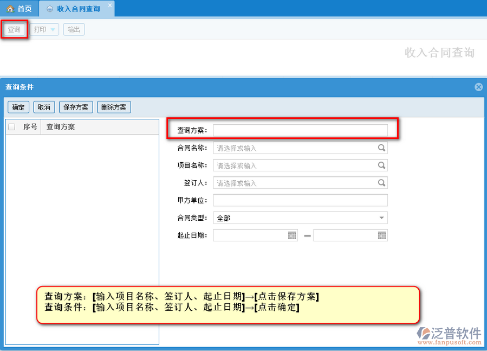Open the end date calendar picker
Screen dimensions: 487x351
[382, 235]
